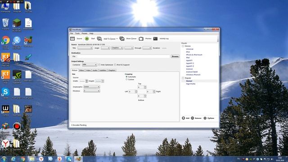The image size is (288, 162).
Task: Select the Automatic cropping radio button
Action: tap(126, 77)
